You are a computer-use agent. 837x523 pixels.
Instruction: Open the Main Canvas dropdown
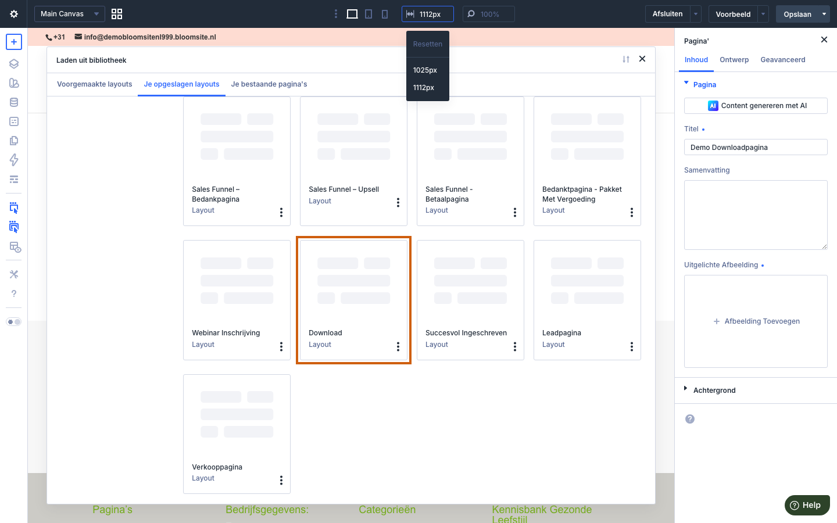[70, 14]
